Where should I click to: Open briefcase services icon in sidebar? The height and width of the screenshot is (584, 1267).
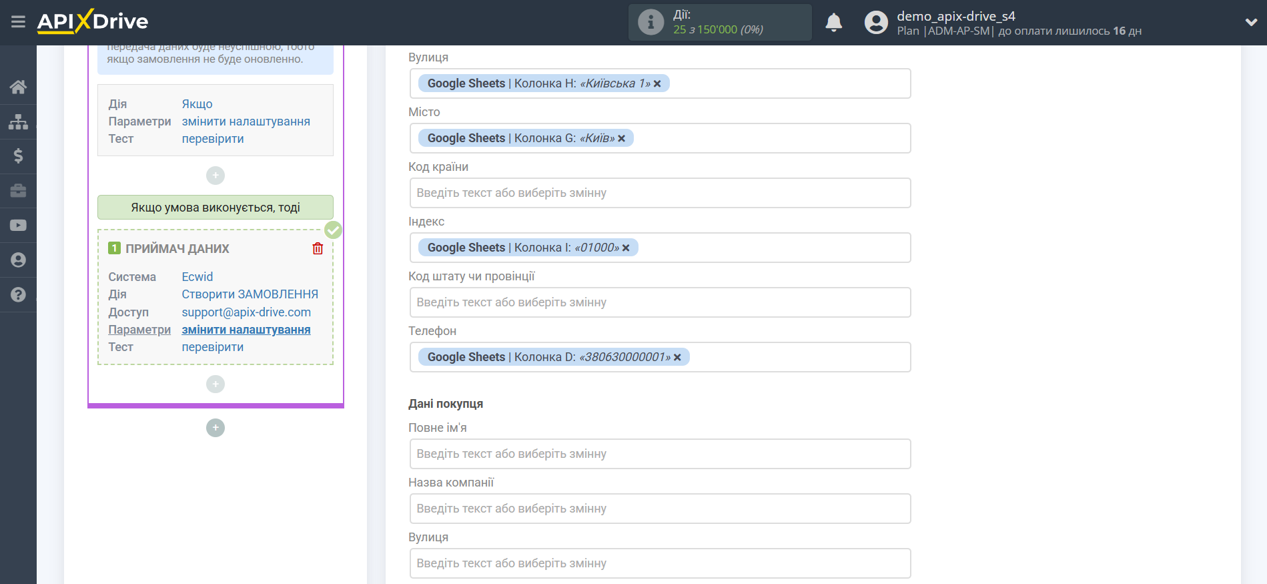tap(18, 191)
